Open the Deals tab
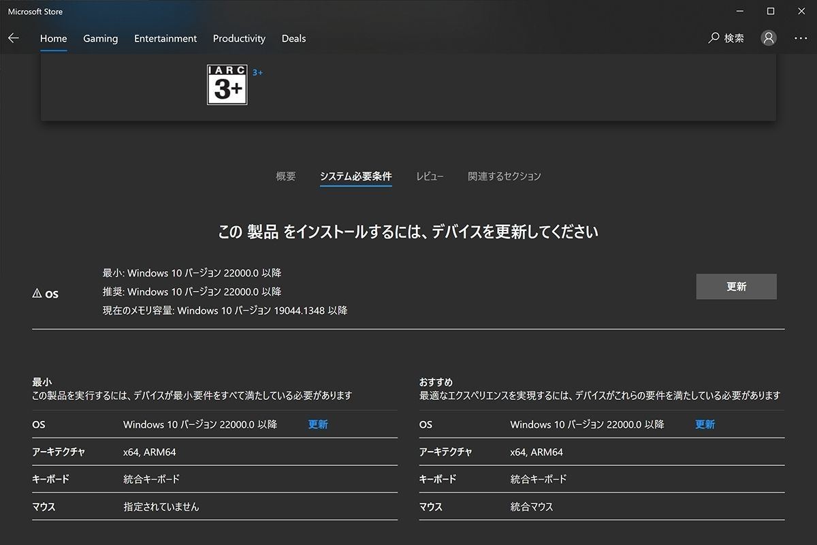The height and width of the screenshot is (545, 817). pos(294,38)
